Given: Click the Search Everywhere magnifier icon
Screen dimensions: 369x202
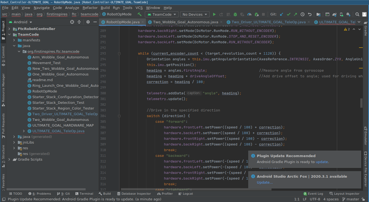Looking at the screenshot, I should pyautogui.click(x=357, y=14).
